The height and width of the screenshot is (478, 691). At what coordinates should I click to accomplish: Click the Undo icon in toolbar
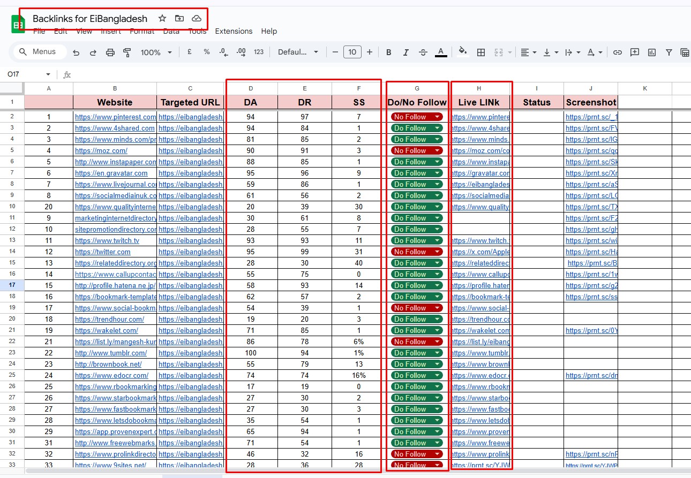(76, 52)
